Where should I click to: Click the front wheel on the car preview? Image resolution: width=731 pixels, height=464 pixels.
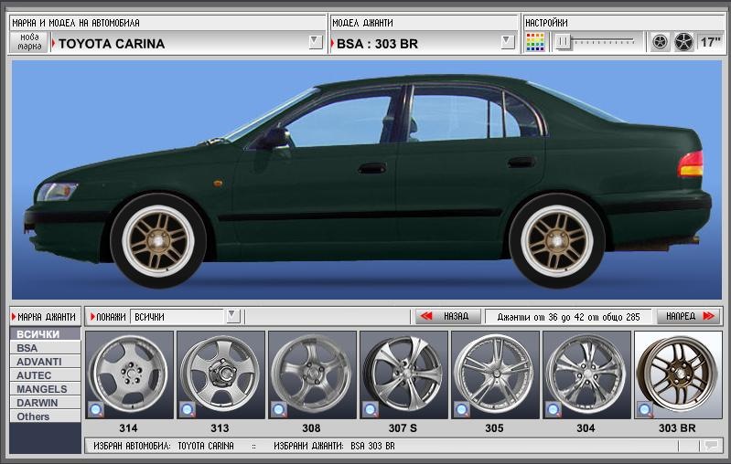tap(158, 240)
